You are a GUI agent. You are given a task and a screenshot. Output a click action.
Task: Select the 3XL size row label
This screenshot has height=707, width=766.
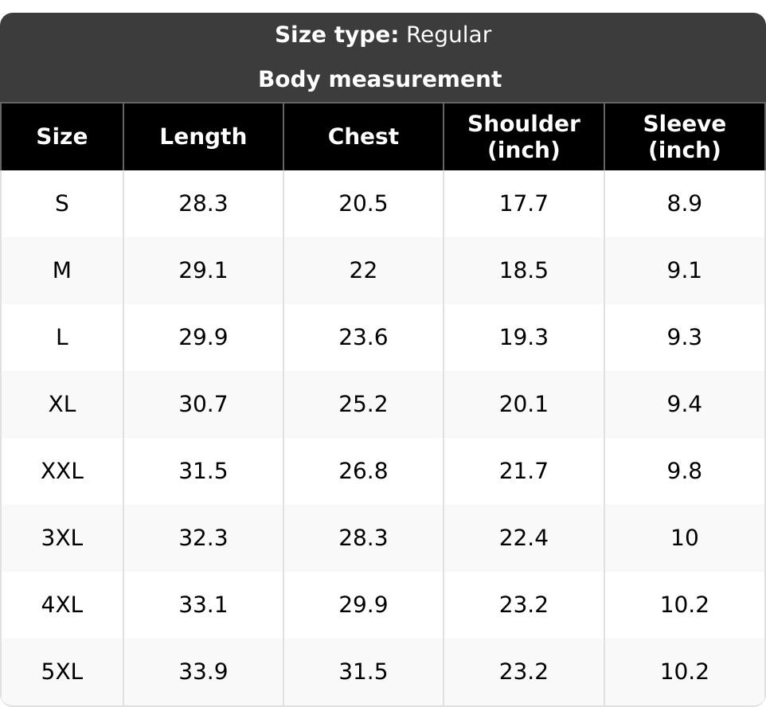click(62, 538)
